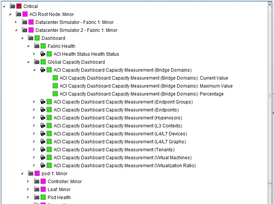Click magenta status square of ACI Root Node
The image size is (274, 204).
click(x=25, y=14)
